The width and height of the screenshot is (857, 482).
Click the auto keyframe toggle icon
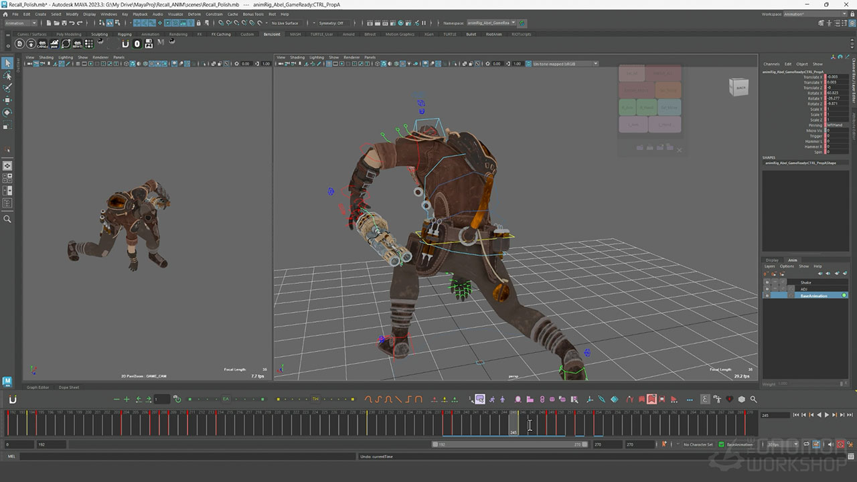click(840, 445)
